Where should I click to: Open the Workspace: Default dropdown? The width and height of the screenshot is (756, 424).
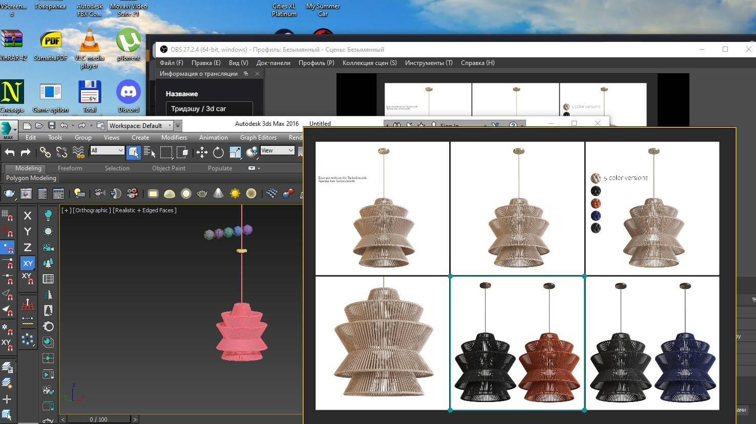(141, 125)
